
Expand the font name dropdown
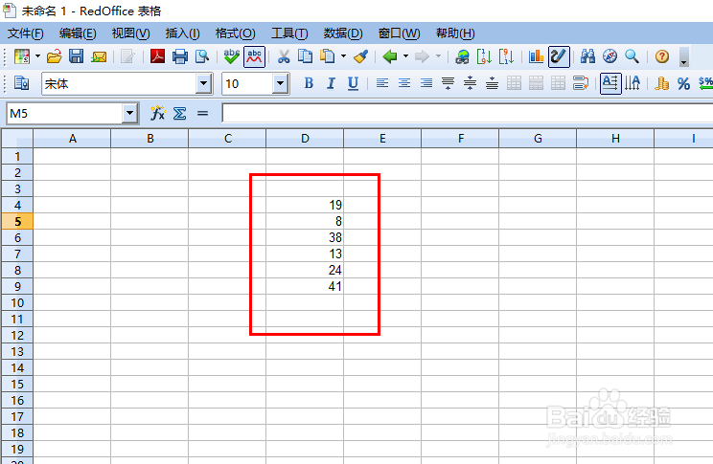[x=204, y=83]
